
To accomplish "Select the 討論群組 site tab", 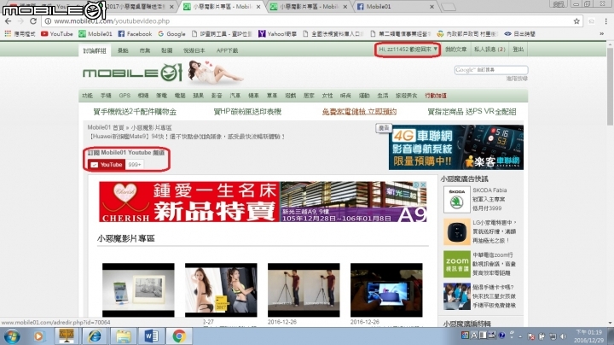I will pos(95,50).
